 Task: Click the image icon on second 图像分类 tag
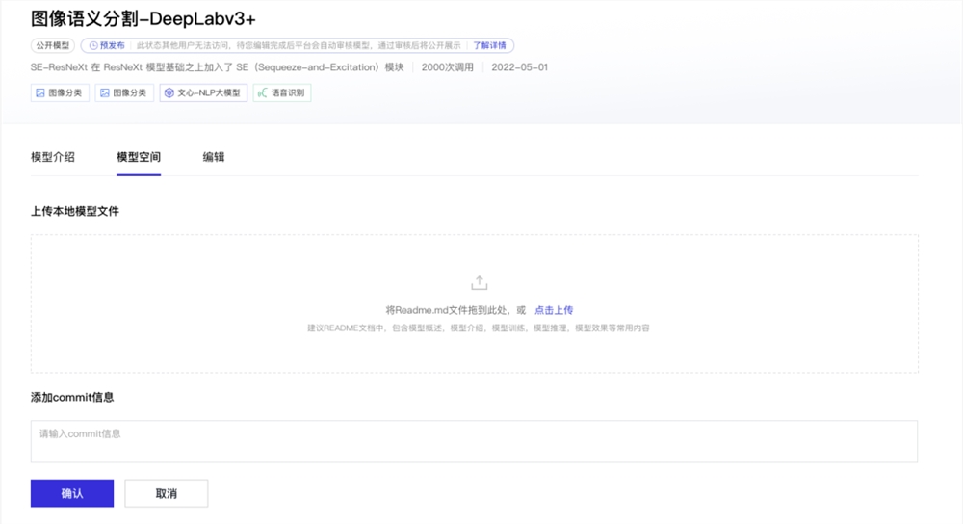104,93
